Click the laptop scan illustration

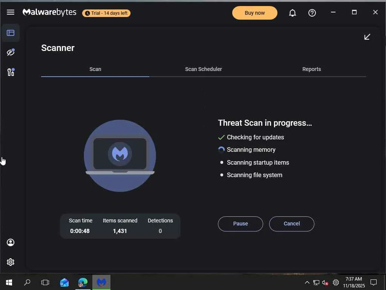[120, 156]
